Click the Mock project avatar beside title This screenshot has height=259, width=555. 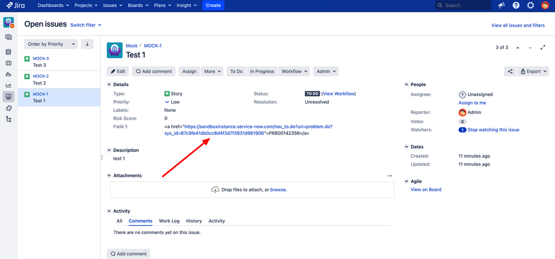coord(115,50)
